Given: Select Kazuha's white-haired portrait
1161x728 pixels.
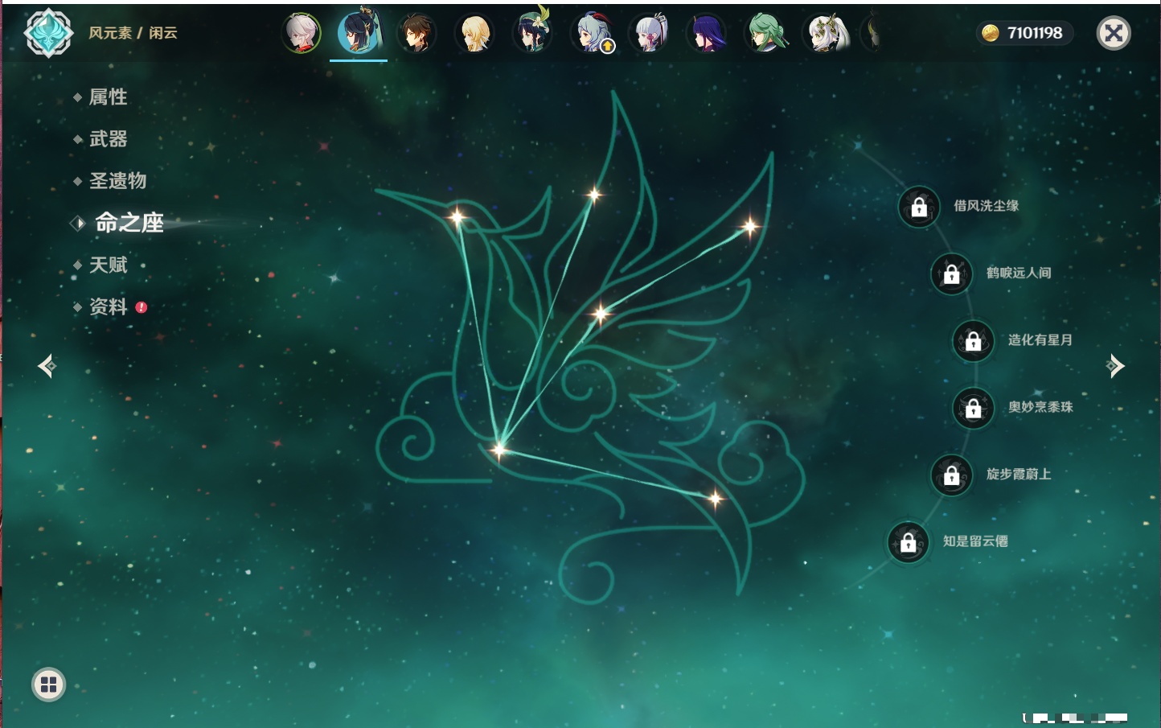Looking at the screenshot, I should click(302, 33).
